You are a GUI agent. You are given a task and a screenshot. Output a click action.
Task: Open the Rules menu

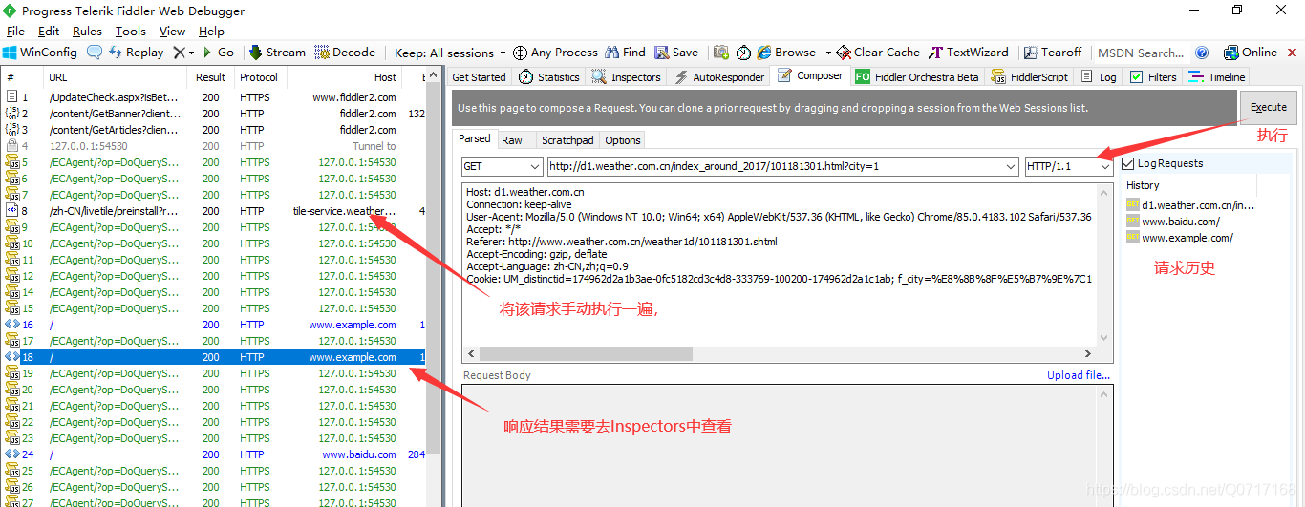click(87, 32)
